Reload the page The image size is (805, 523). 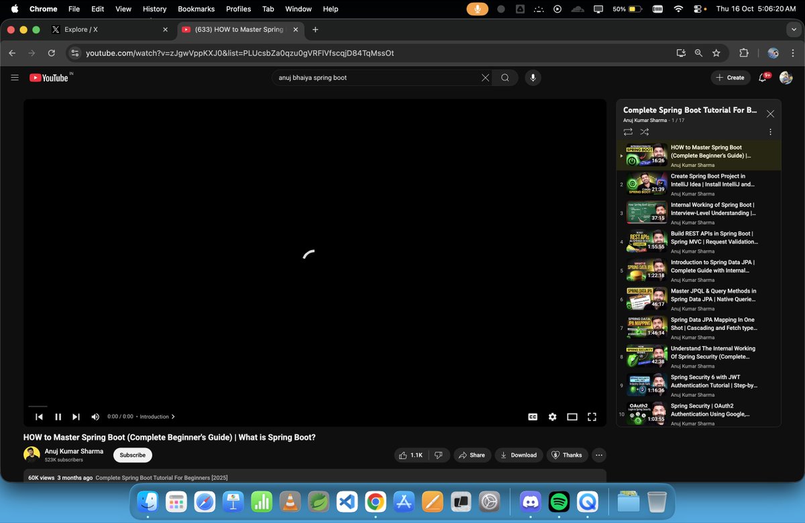pos(52,53)
